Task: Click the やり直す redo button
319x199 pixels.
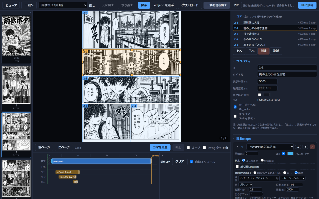Action: click(127, 5)
